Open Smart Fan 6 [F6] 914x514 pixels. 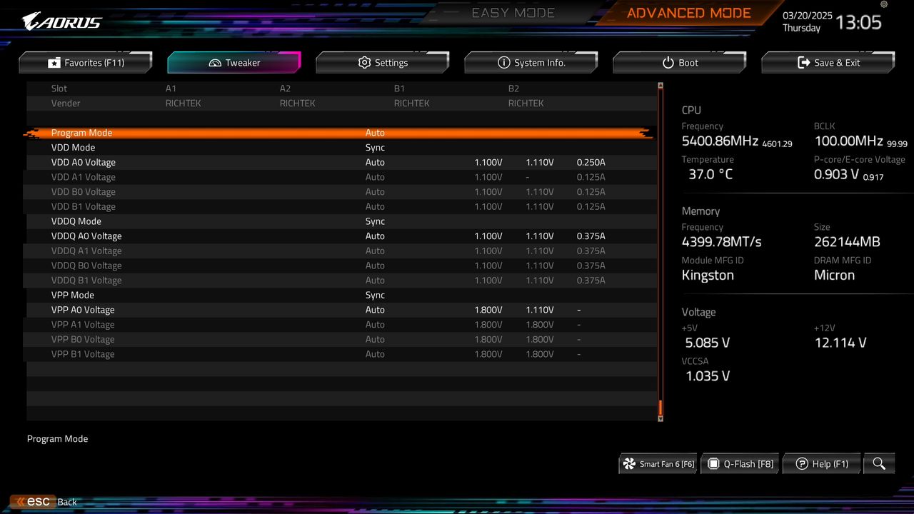click(658, 464)
